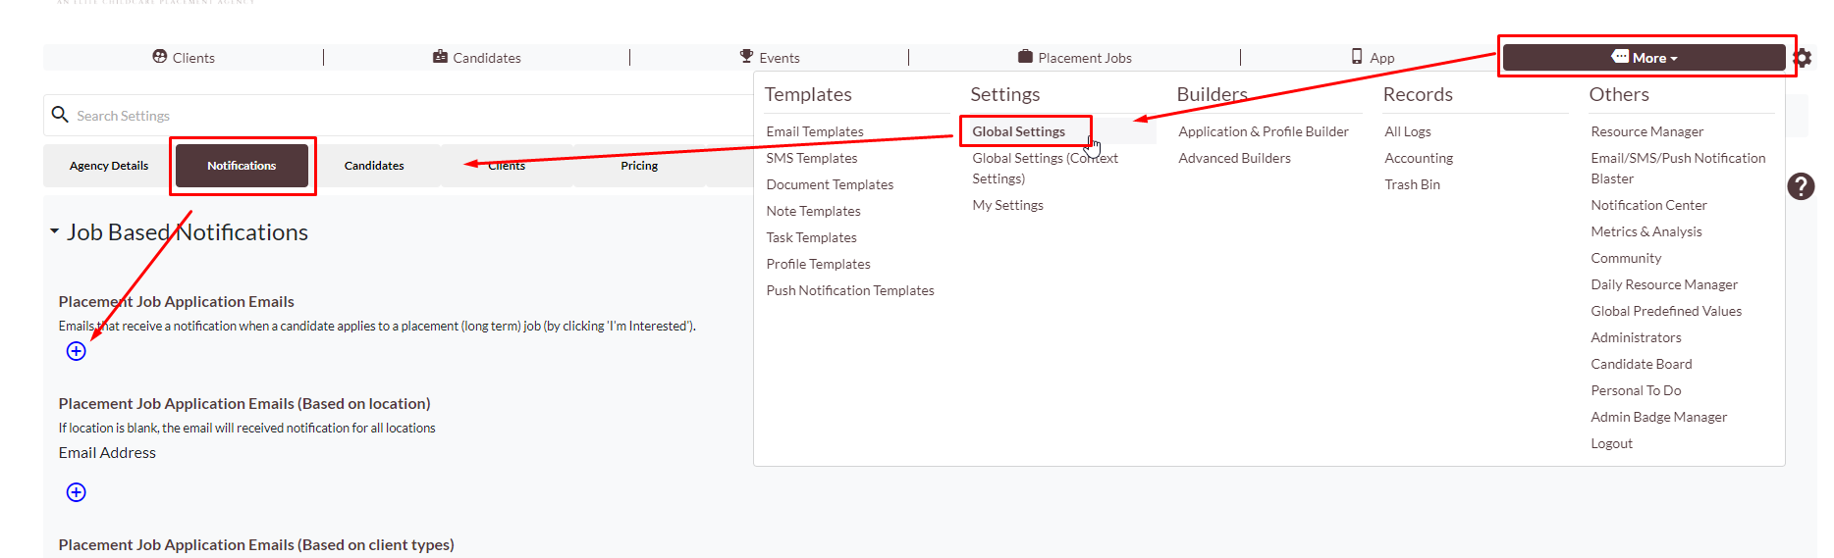Choose Global Settings from the menu
Image resolution: width=1834 pixels, height=558 pixels.
pyautogui.click(x=1018, y=131)
